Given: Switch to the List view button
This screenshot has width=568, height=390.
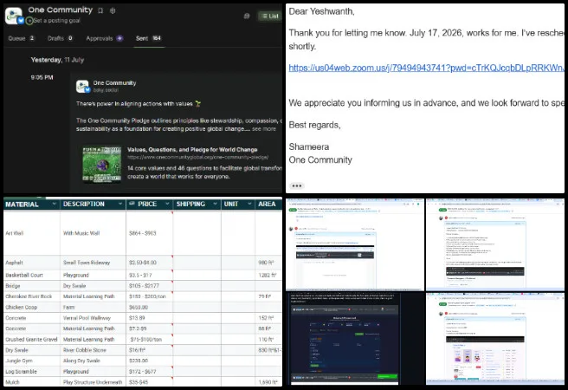Looking at the screenshot, I should (x=270, y=16).
